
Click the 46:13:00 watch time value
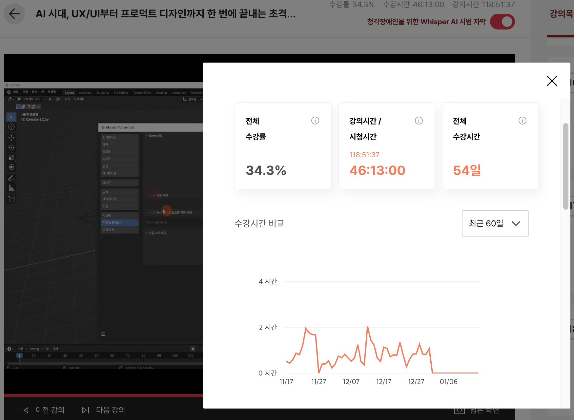pos(377,170)
